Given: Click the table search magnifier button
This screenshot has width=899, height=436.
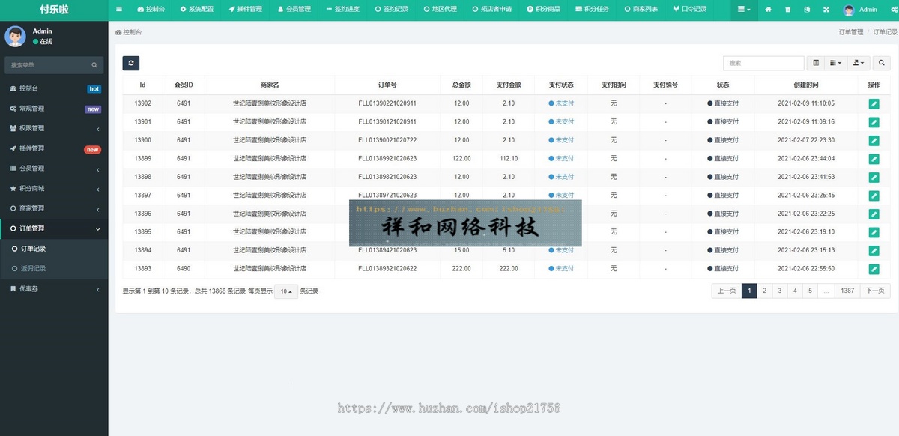Looking at the screenshot, I should (882, 63).
